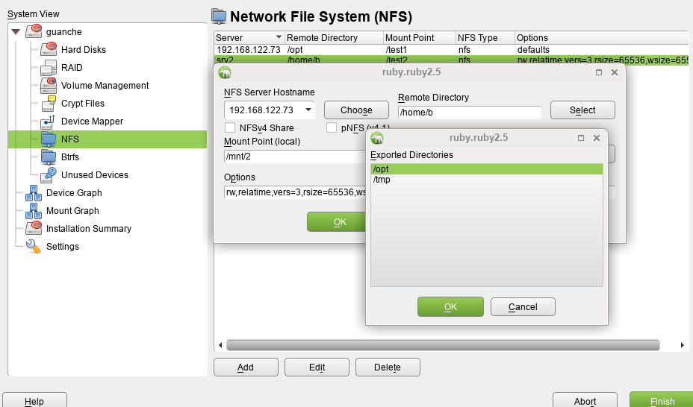Screen dimensions: 693x407
Task: Click the Finish button
Action: pos(662,401)
